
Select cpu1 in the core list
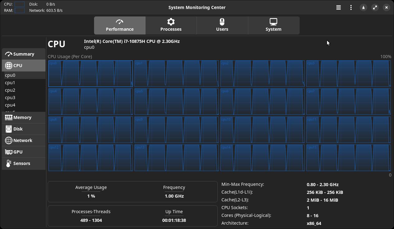[x=10, y=83]
